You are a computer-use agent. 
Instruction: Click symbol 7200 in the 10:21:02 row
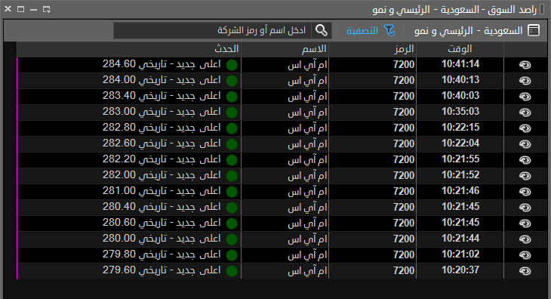click(x=404, y=254)
